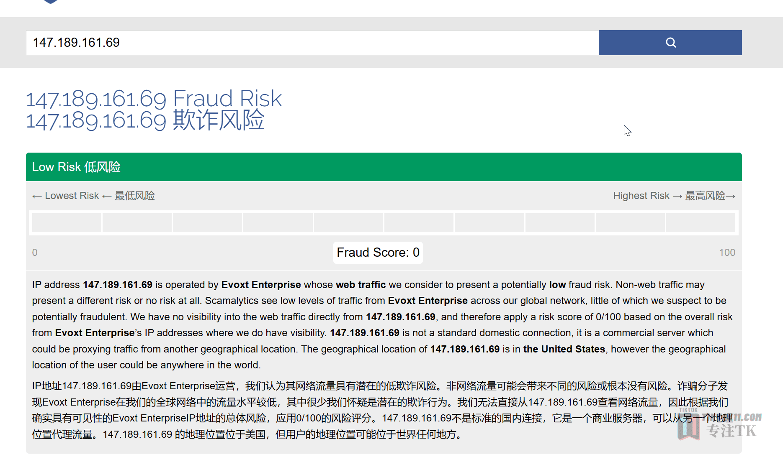783x457 pixels.
Task: Click the bold word 'low' in description
Action: [x=557, y=285]
